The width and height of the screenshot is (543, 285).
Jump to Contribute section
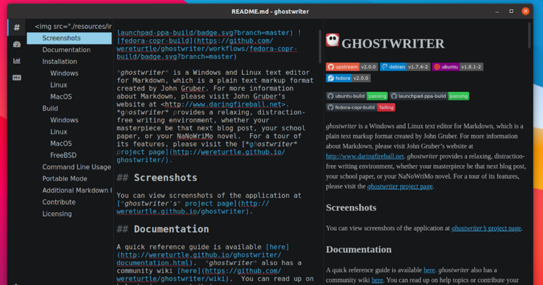coord(59,202)
